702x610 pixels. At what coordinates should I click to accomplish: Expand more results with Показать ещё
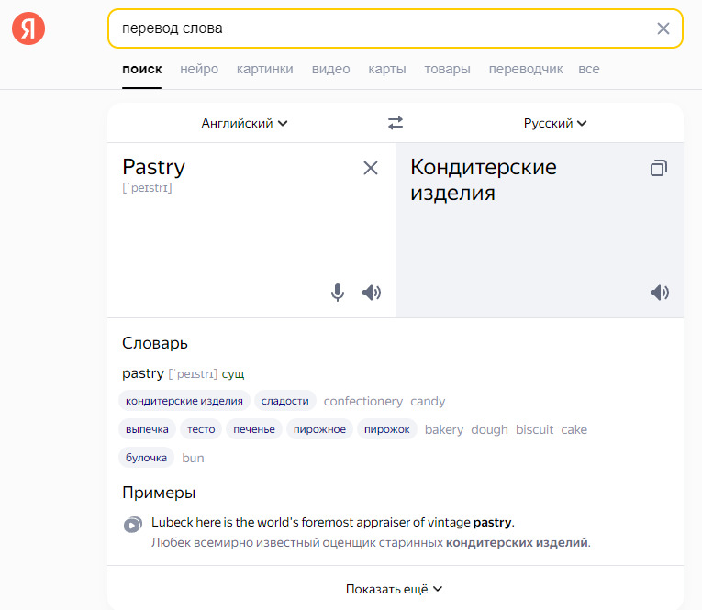click(x=395, y=589)
